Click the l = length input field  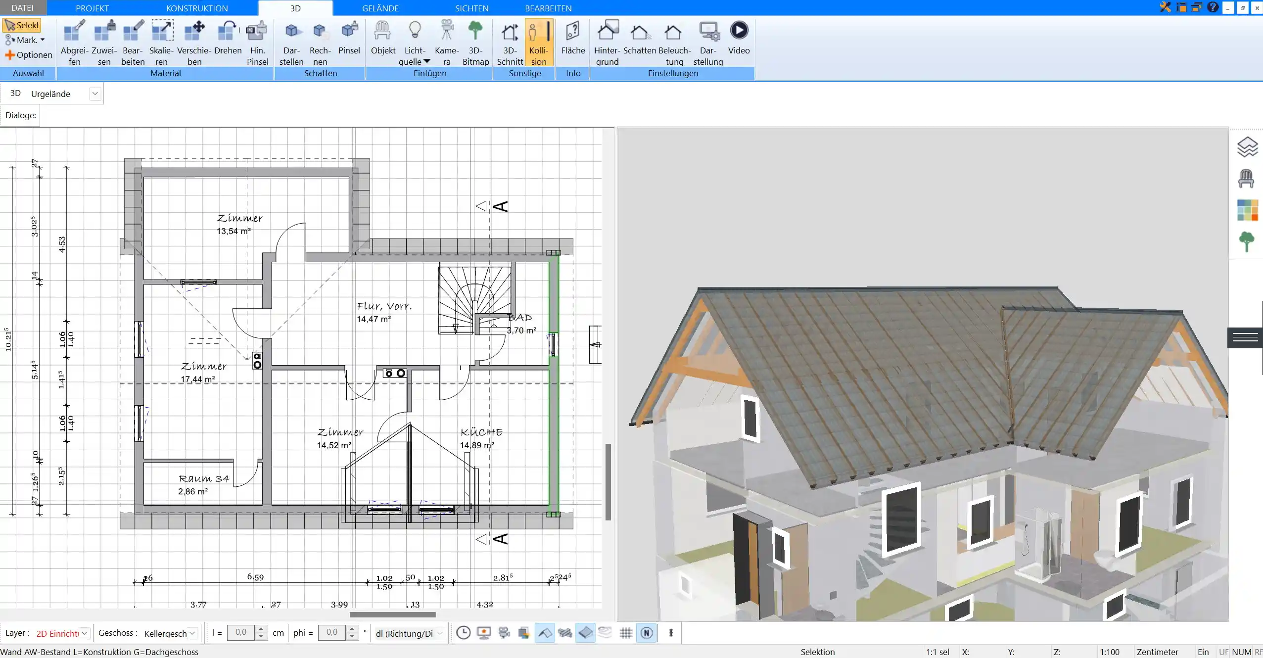pos(241,633)
